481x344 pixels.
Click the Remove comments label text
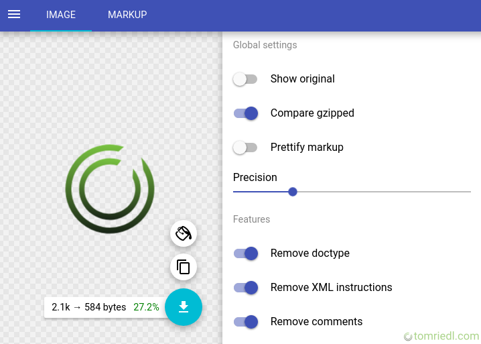click(x=316, y=322)
